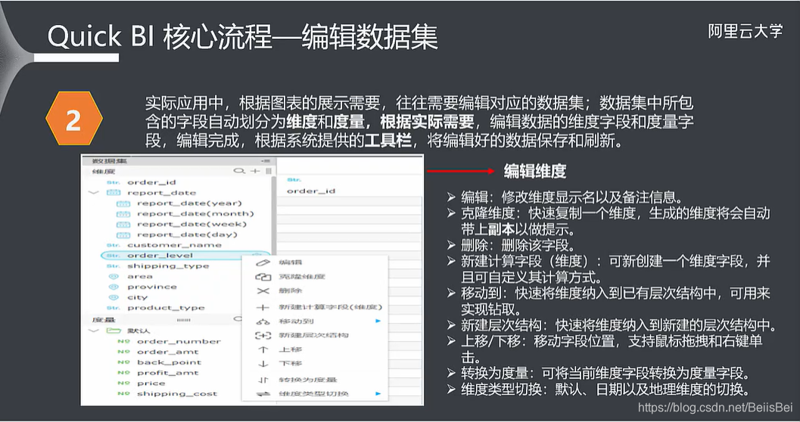The image size is (800, 422).
Task: Select the highlighted order_level field
Action: pos(185,256)
